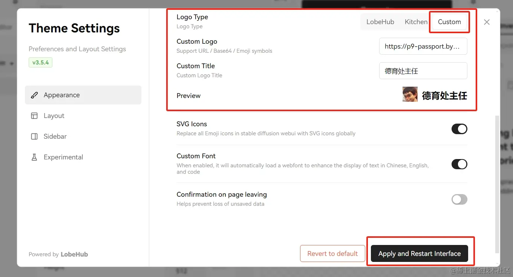Click the Custom Logo URL field
Viewport: 513px width, 277px height.
pos(423,46)
